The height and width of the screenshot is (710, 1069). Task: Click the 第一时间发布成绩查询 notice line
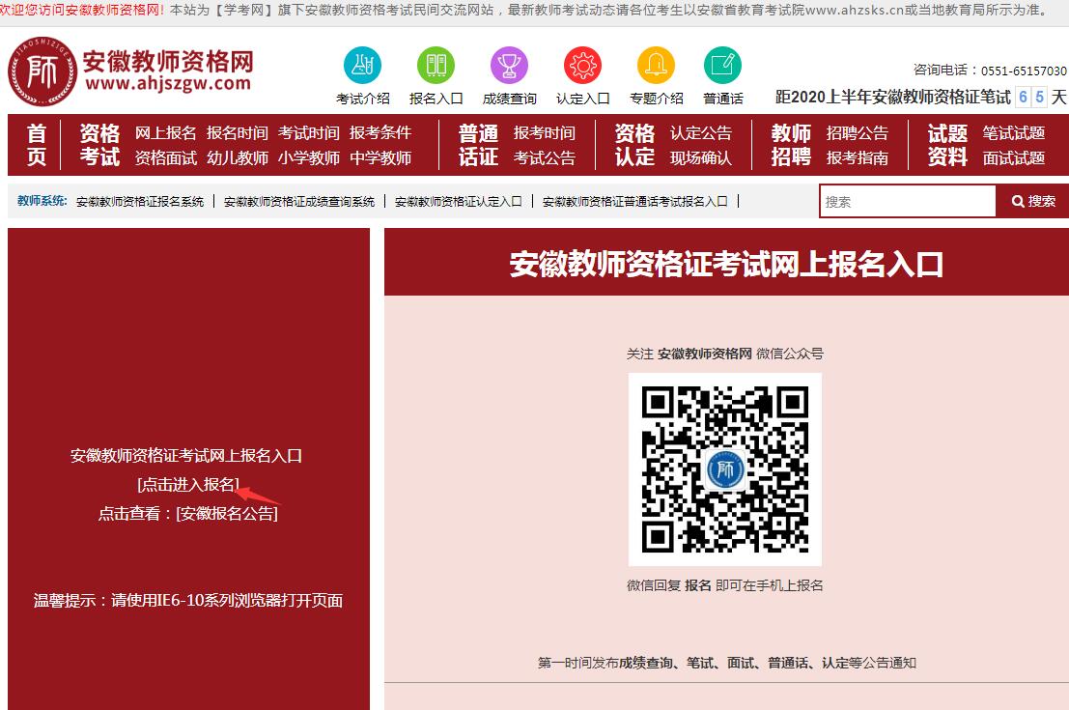click(727, 663)
